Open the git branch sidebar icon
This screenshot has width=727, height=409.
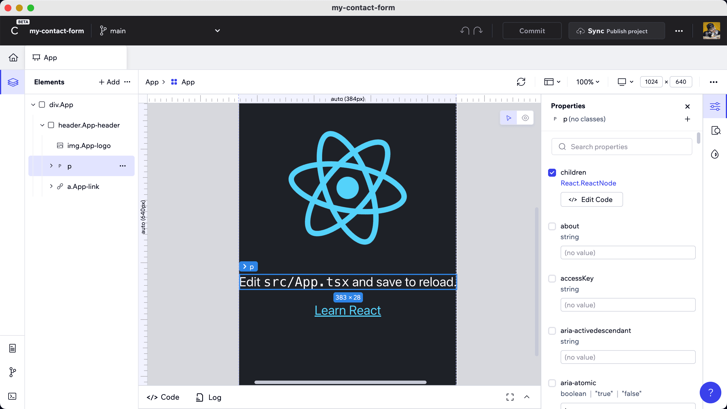click(x=12, y=372)
